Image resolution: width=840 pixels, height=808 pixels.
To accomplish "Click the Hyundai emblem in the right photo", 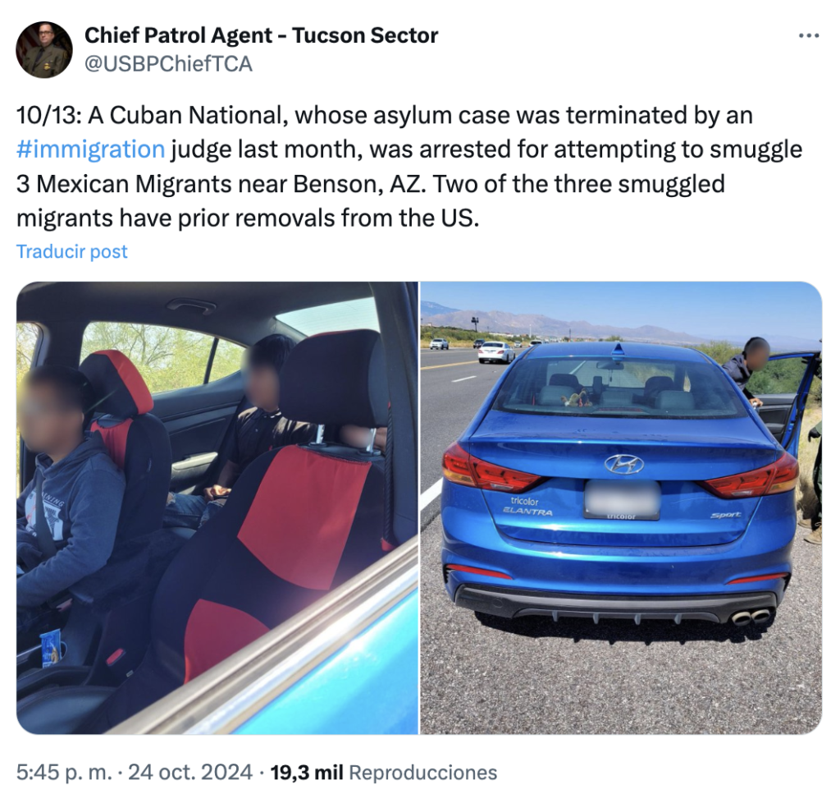I will click(624, 464).
